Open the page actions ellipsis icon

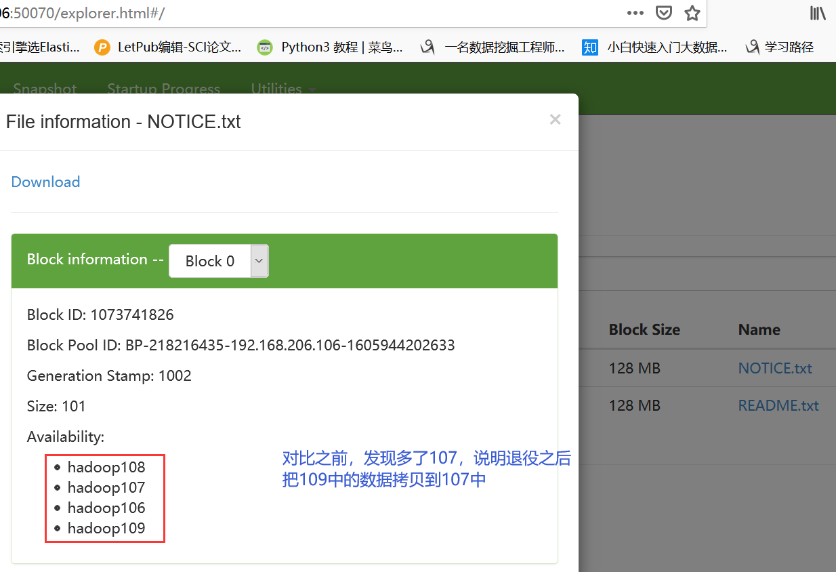tap(635, 13)
